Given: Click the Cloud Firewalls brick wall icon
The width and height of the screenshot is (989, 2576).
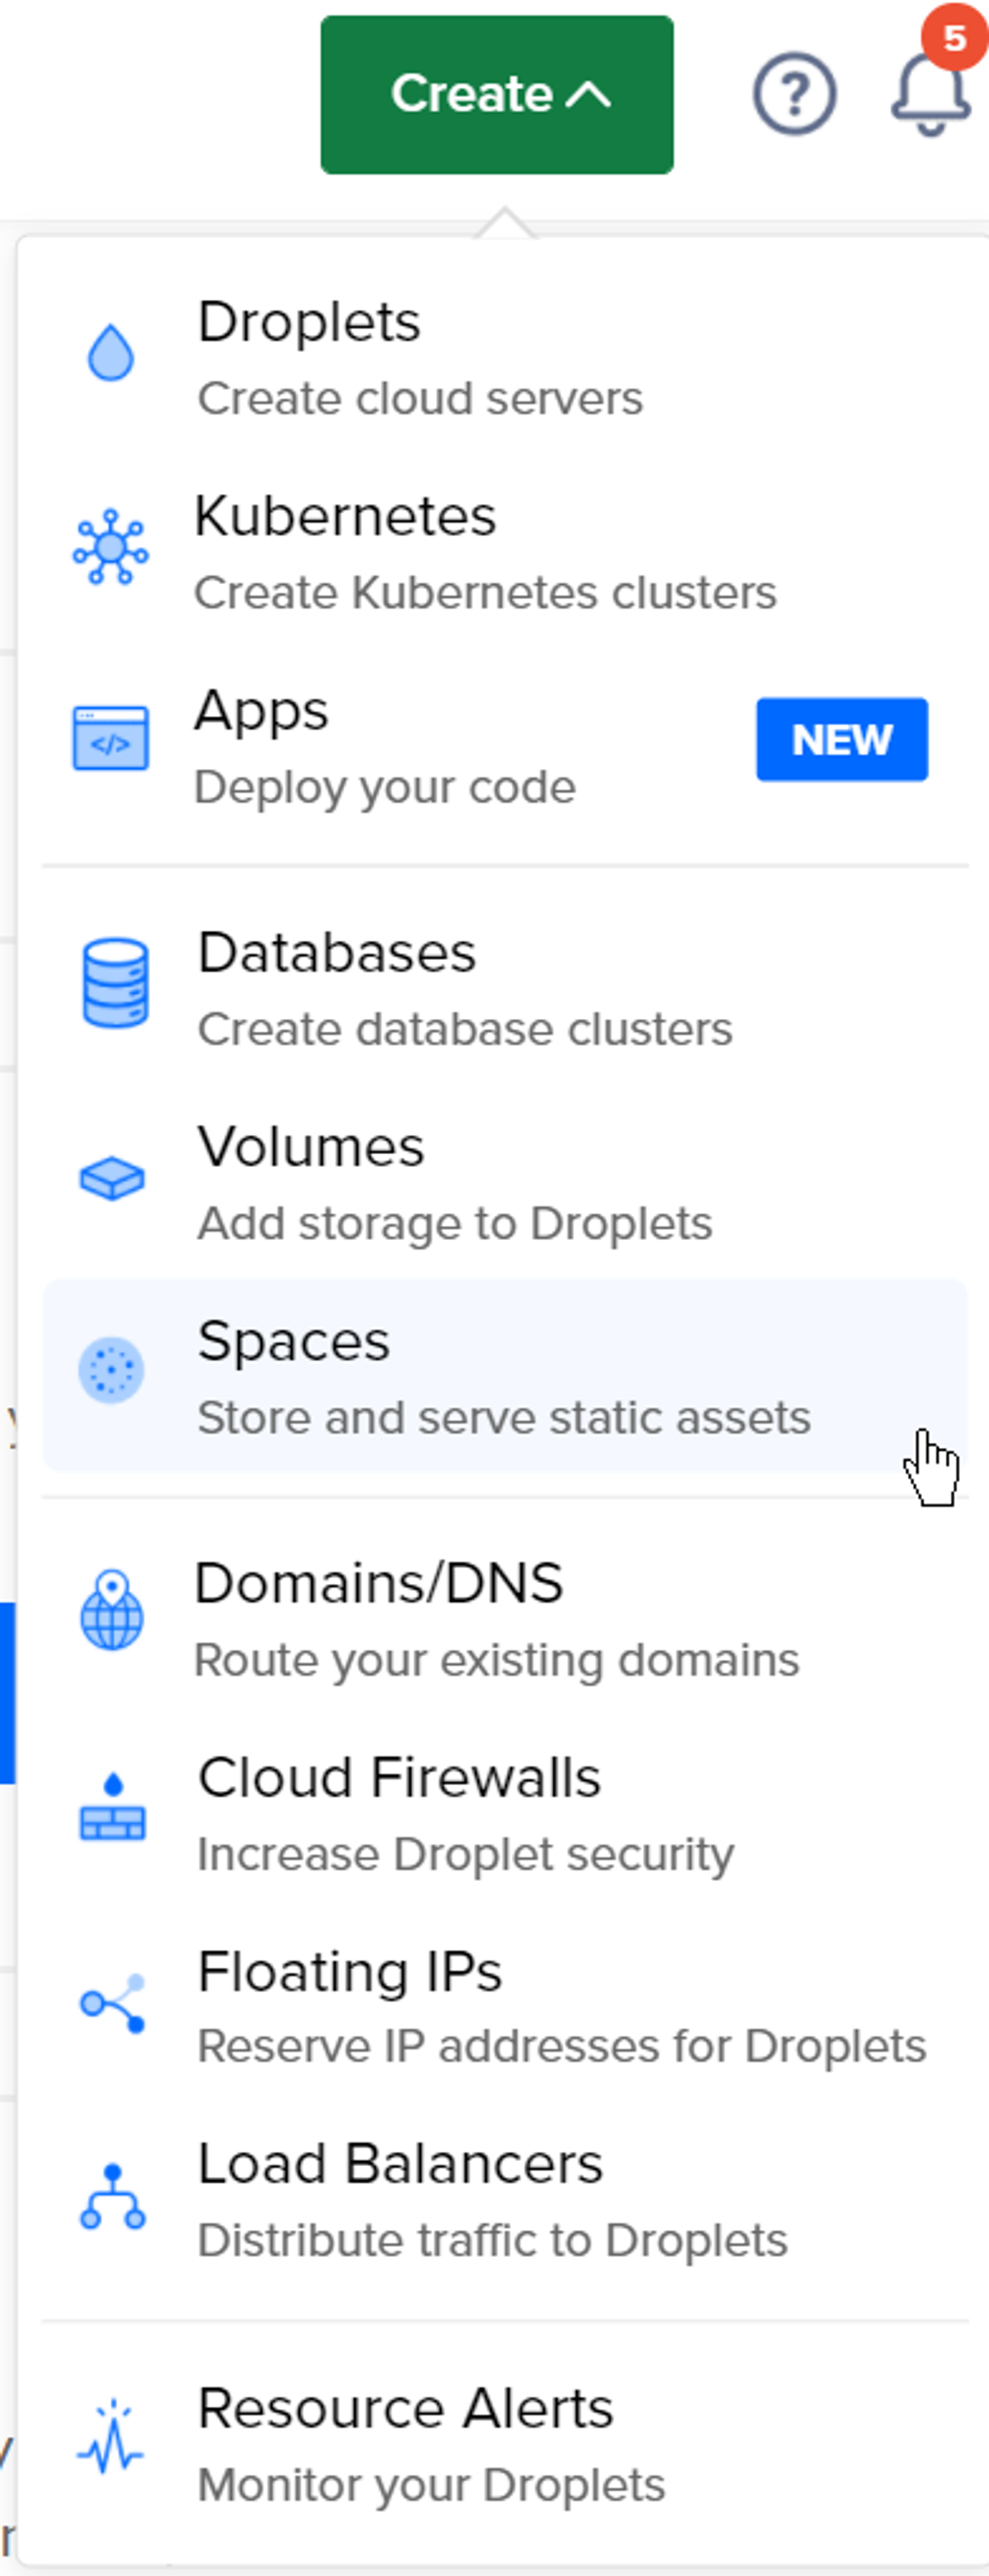Looking at the screenshot, I should click(x=112, y=1806).
